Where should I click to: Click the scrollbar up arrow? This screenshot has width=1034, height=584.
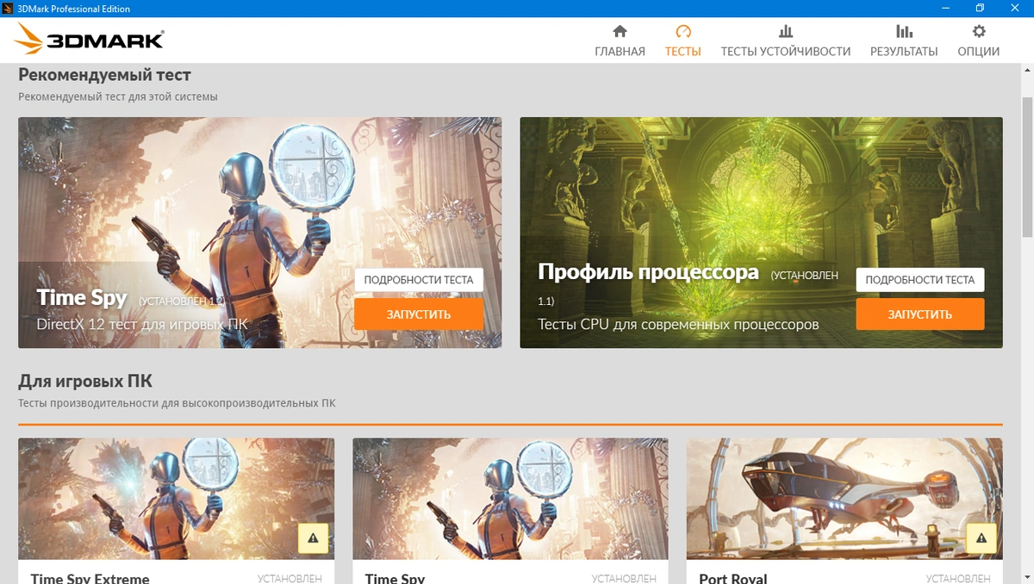click(x=1027, y=68)
